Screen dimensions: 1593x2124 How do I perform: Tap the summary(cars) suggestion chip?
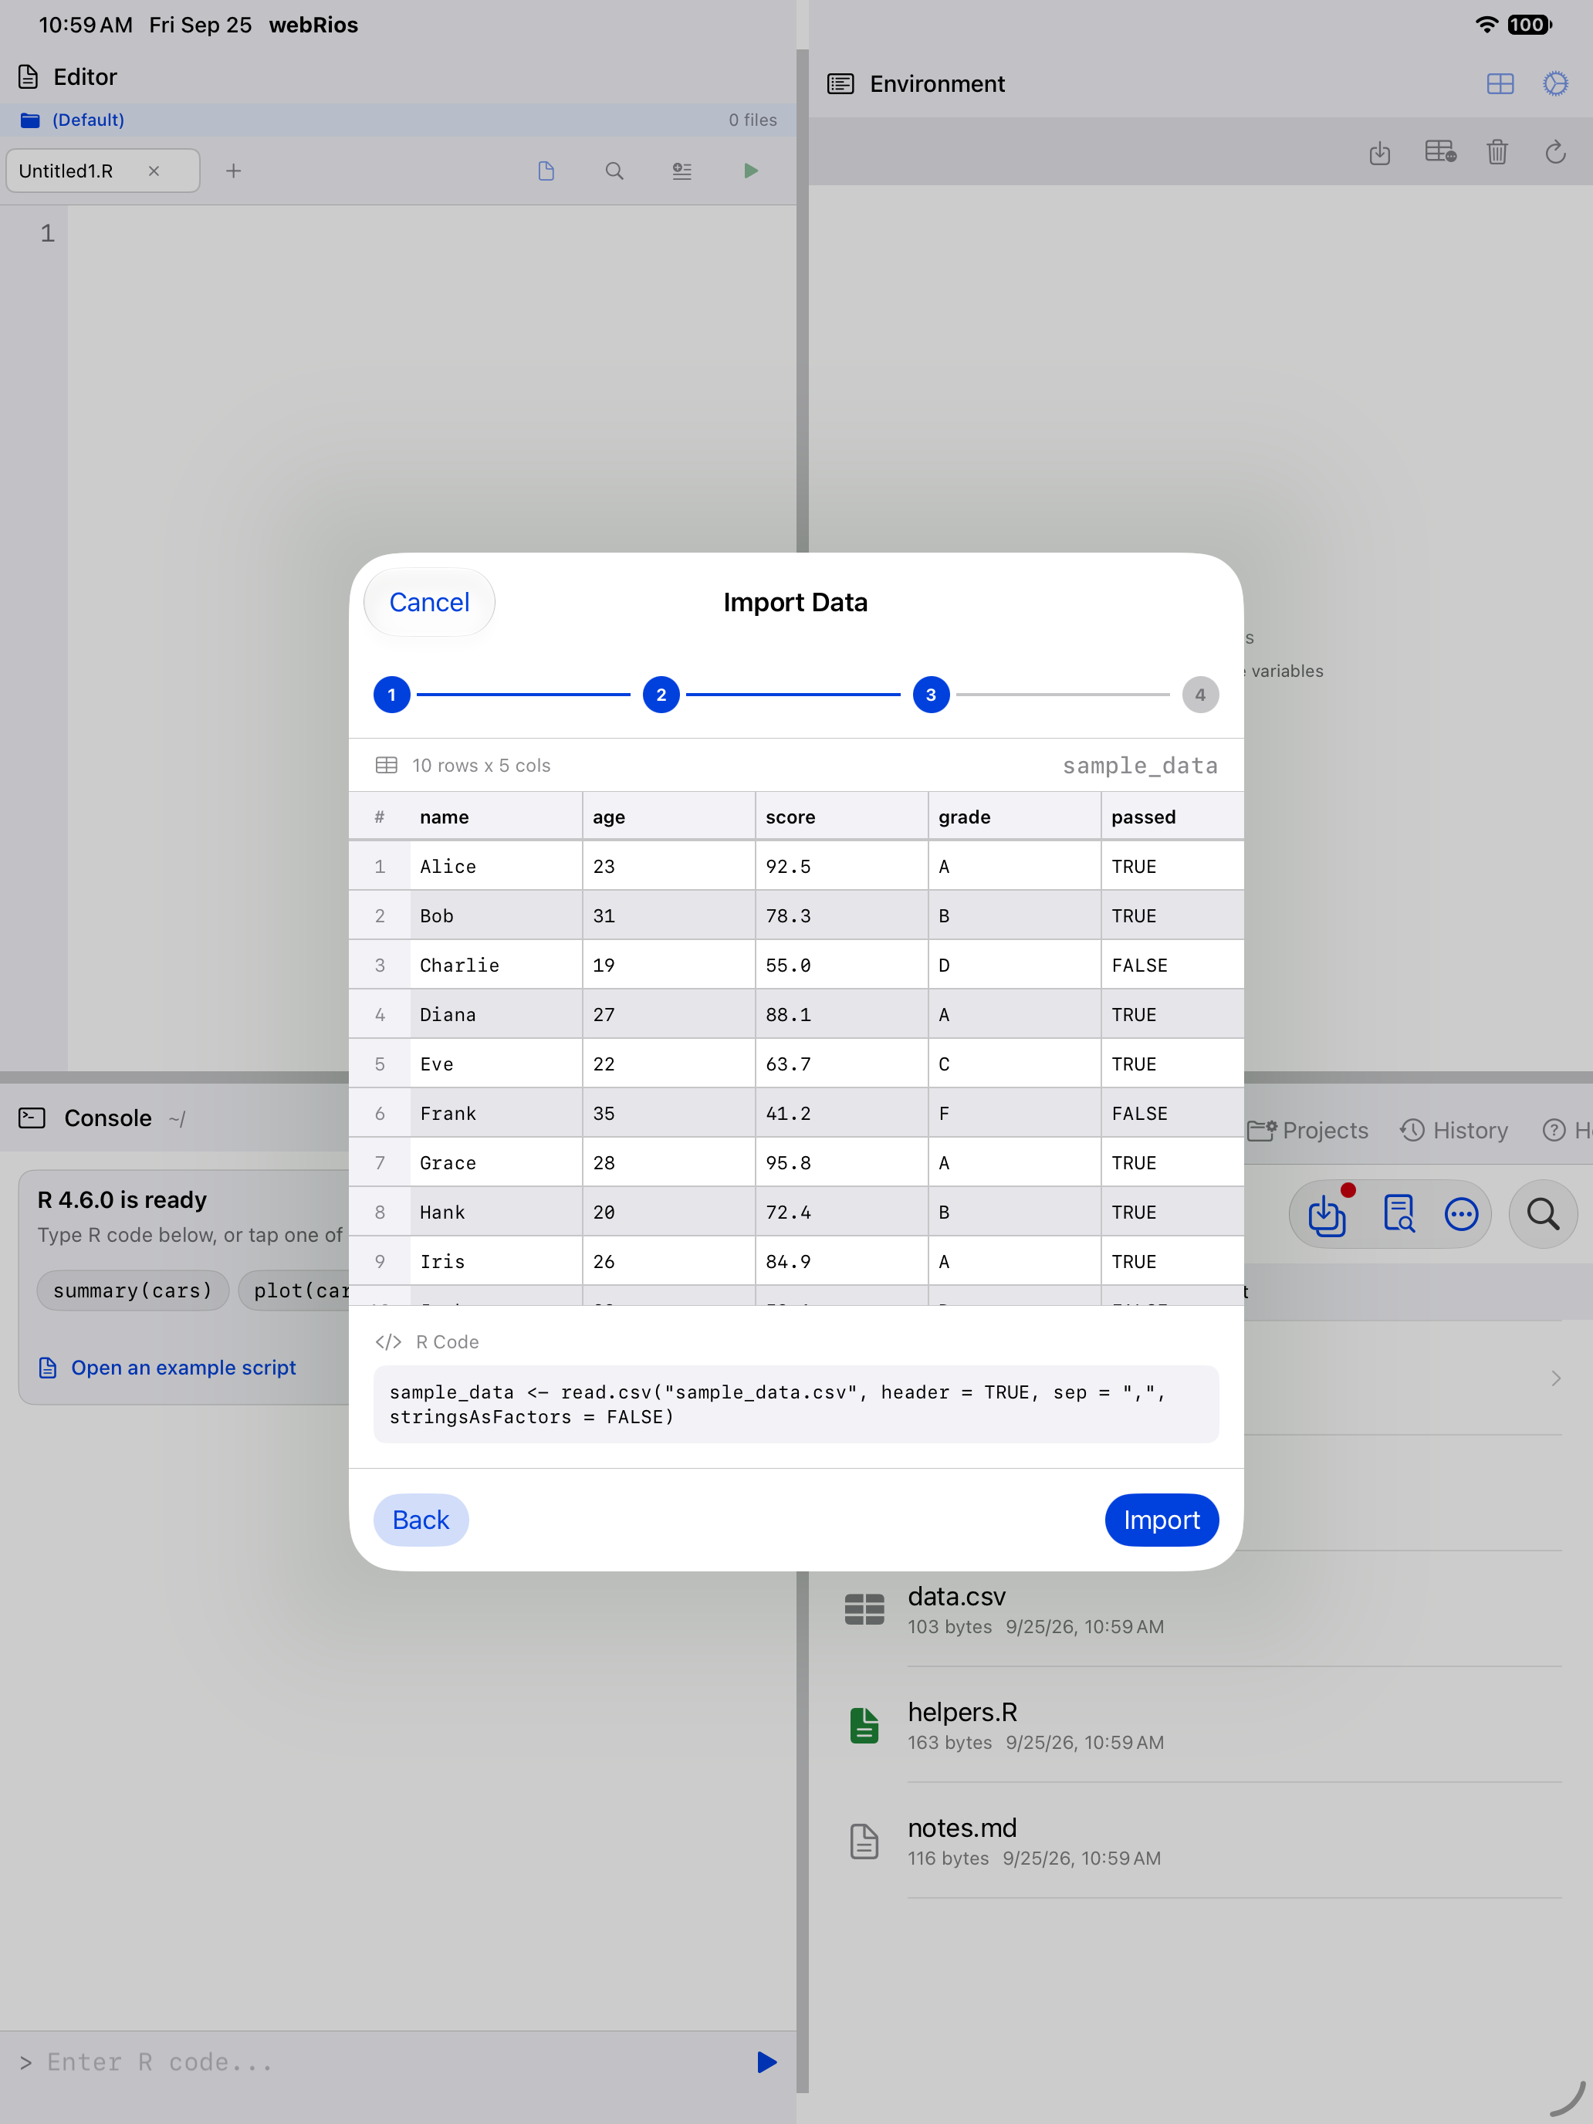pos(133,1290)
